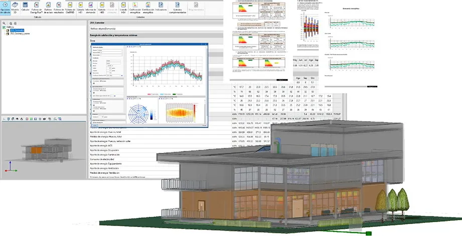Viewport: 462px width, 236px height.
Task: Open Fichero de avisos
Action: tap(48, 9)
